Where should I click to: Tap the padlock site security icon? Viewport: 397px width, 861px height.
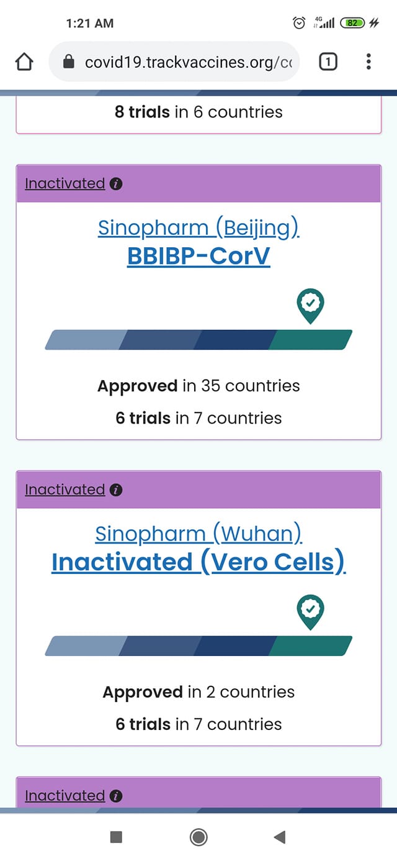point(69,62)
